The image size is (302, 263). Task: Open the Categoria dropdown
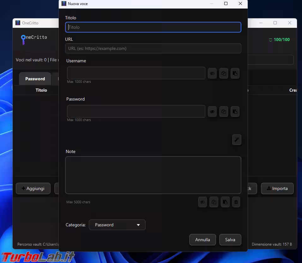[x=117, y=225]
